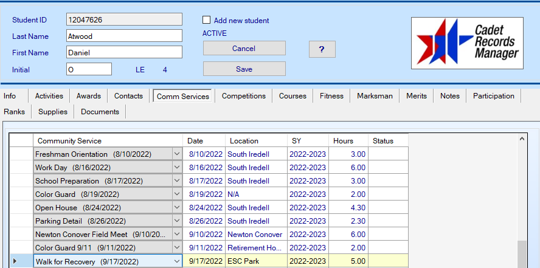
Task: Go to the Marksman tab
Action: (375, 96)
